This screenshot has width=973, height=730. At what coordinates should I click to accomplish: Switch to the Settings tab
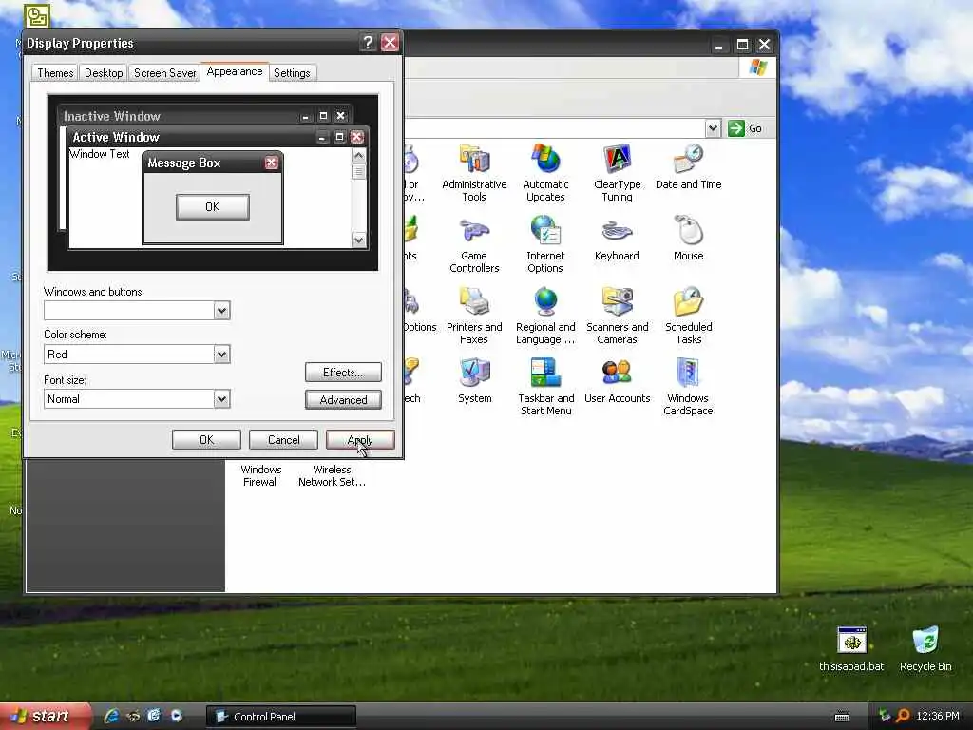[292, 73]
